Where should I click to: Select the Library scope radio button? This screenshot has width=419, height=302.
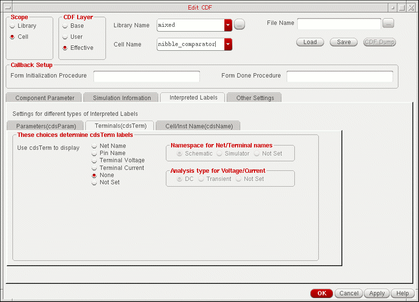click(13, 26)
